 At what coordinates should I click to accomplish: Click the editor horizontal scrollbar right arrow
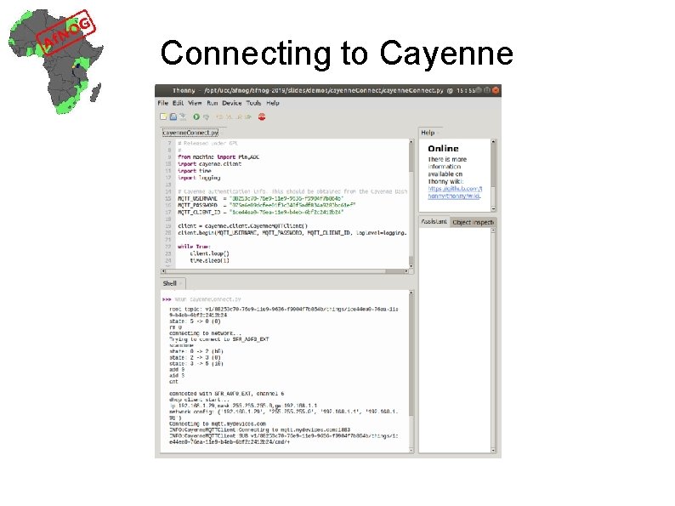point(406,271)
